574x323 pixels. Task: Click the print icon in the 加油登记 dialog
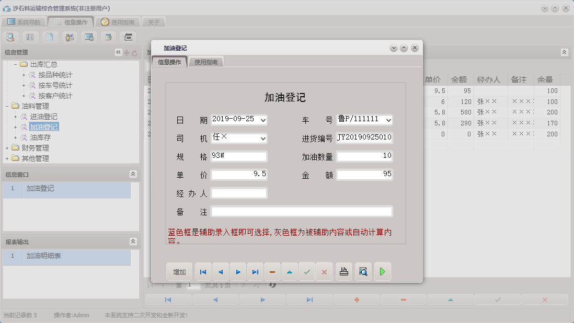(344, 272)
